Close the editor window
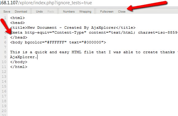The height and width of the screenshot is (116, 178). coord(122,12)
